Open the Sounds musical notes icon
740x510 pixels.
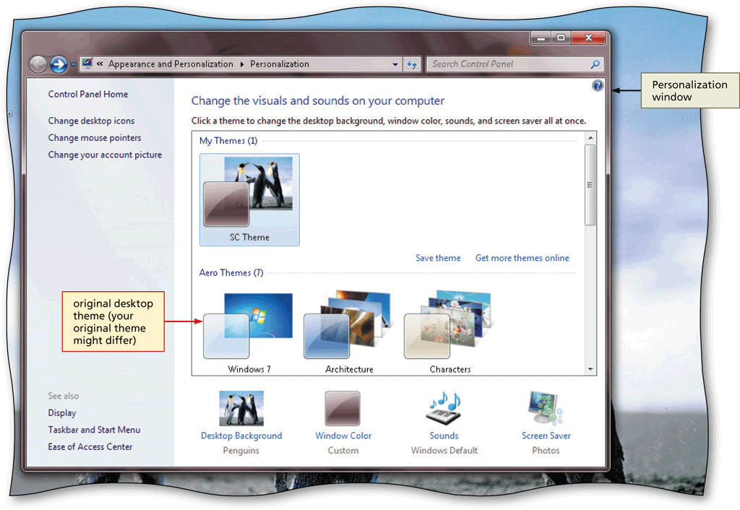click(444, 407)
